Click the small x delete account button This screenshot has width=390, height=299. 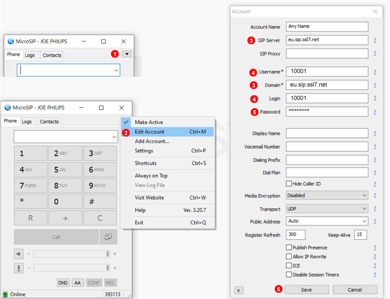click(239, 290)
